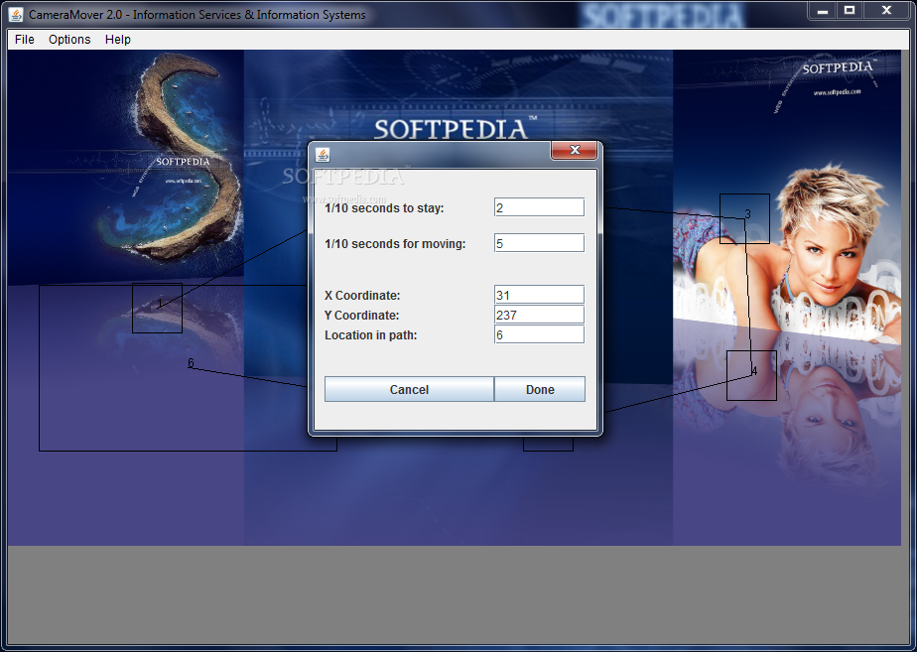Click the X Coordinate input field

[539, 295]
